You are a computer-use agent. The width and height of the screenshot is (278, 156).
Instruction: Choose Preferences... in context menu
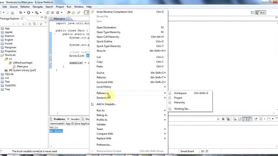[x=129, y=145]
